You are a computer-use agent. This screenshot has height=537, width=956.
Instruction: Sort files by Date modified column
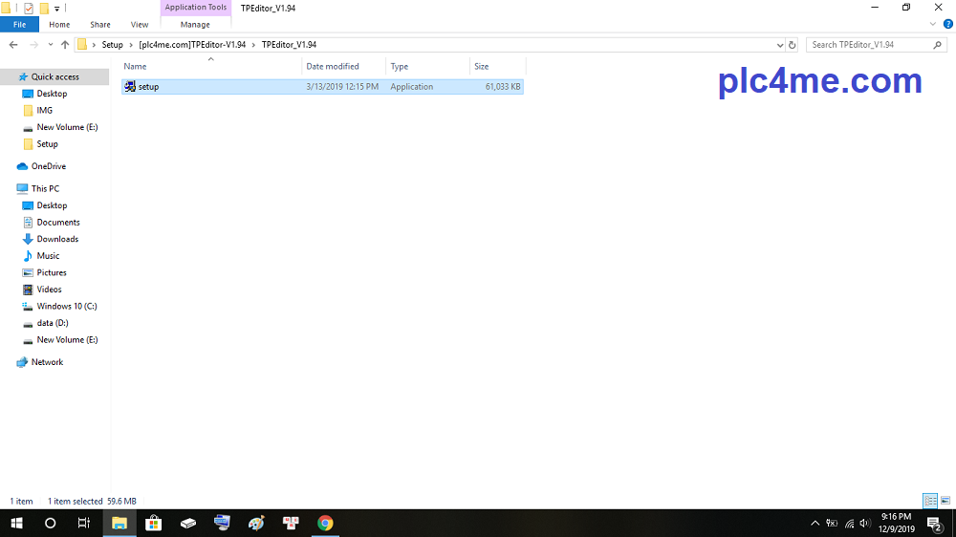[333, 66]
